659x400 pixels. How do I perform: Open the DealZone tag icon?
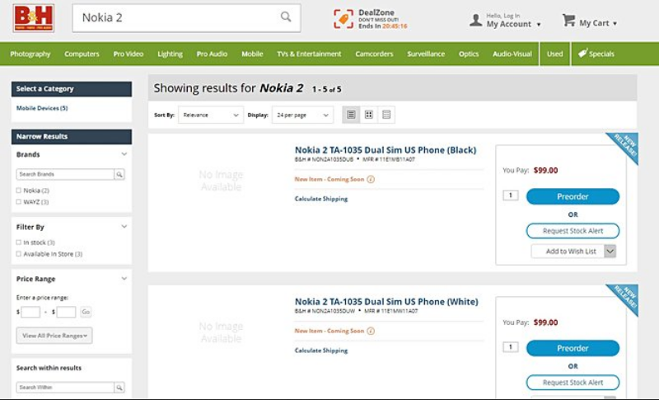point(344,19)
